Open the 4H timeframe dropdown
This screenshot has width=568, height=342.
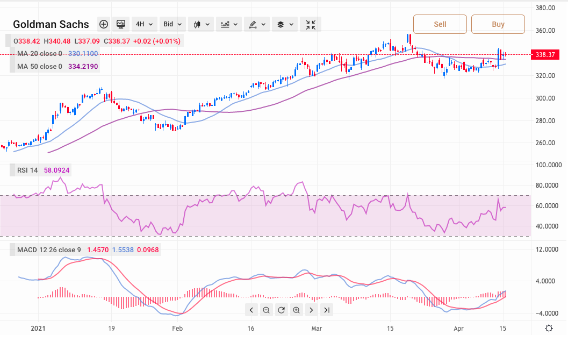pyautogui.click(x=144, y=24)
